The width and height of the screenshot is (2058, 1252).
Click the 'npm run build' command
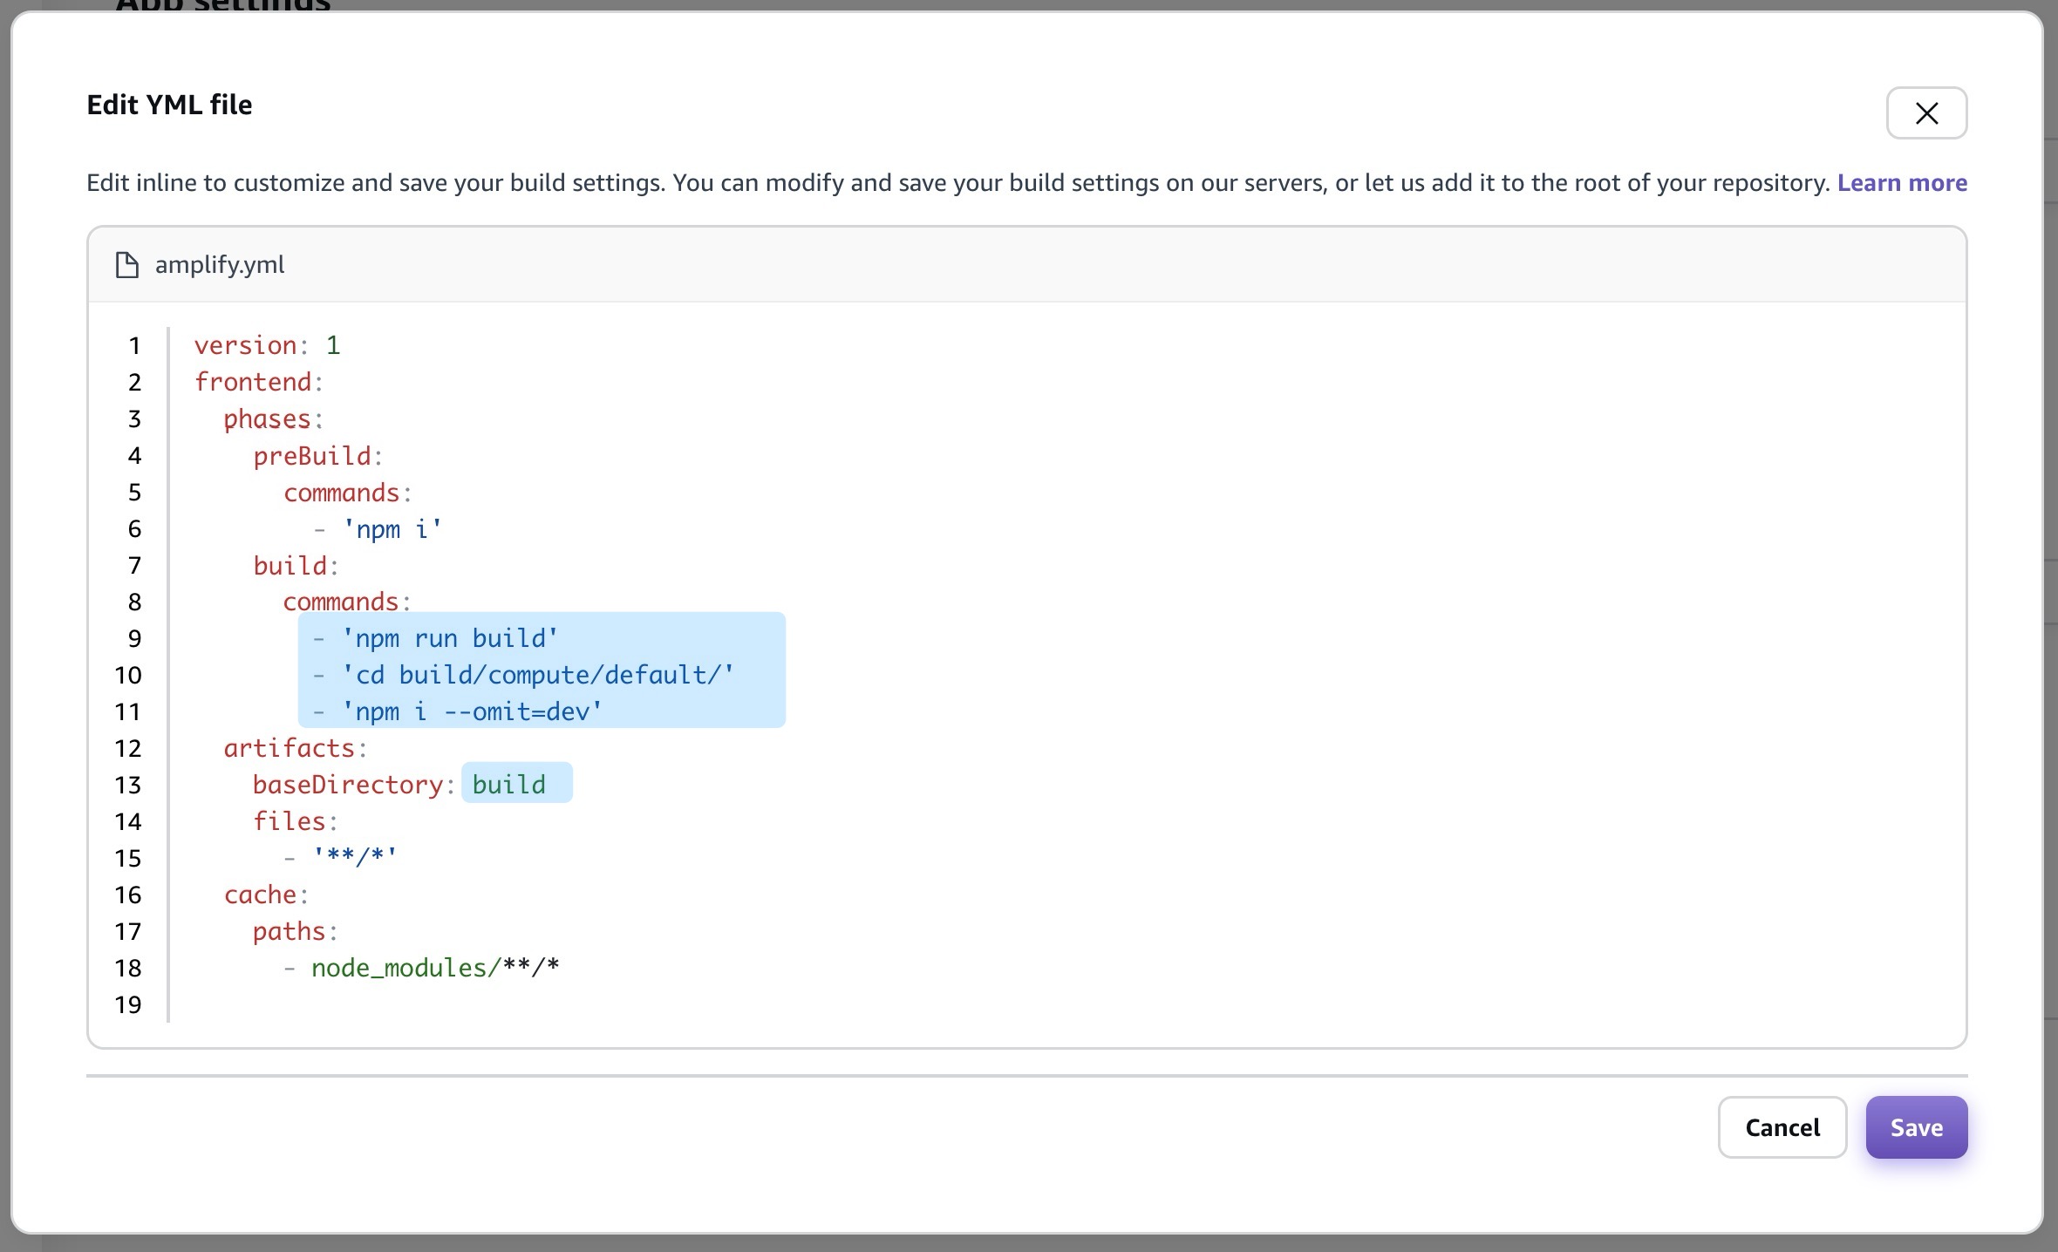click(450, 638)
